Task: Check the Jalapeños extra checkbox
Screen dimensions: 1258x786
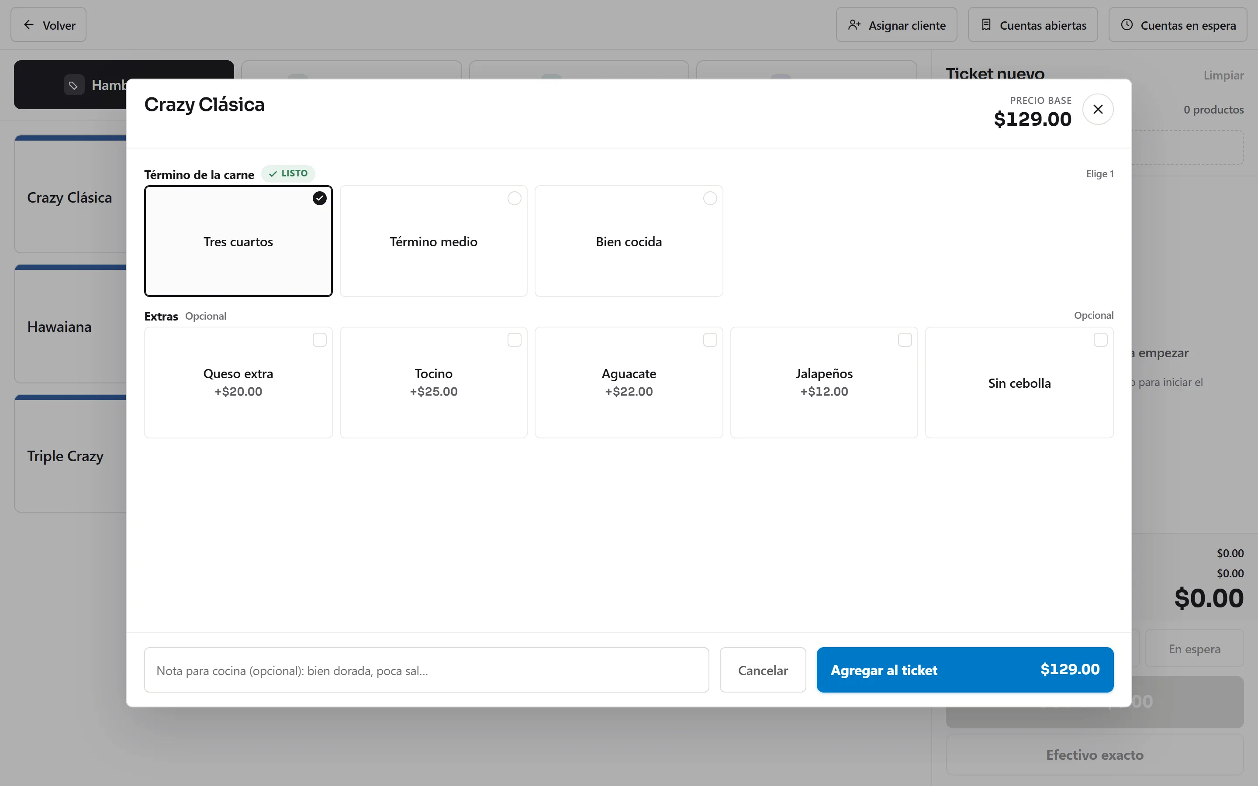Action: pos(905,340)
